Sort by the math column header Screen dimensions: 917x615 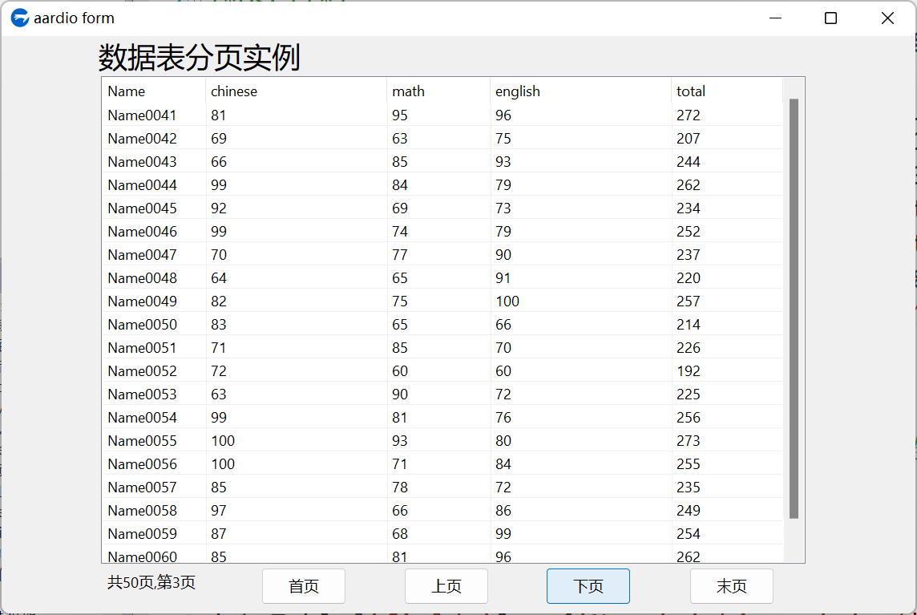[x=438, y=91]
